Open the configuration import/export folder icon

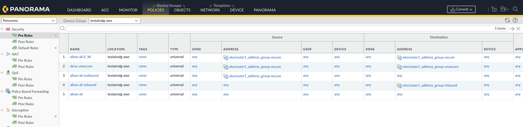[x=504, y=9]
